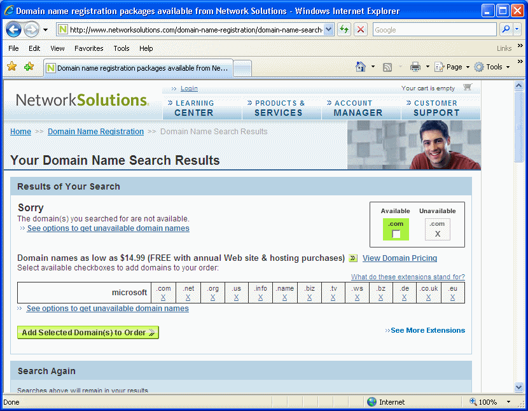Click the Home breadcrumb link
Image resolution: width=528 pixels, height=411 pixels.
point(20,132)
